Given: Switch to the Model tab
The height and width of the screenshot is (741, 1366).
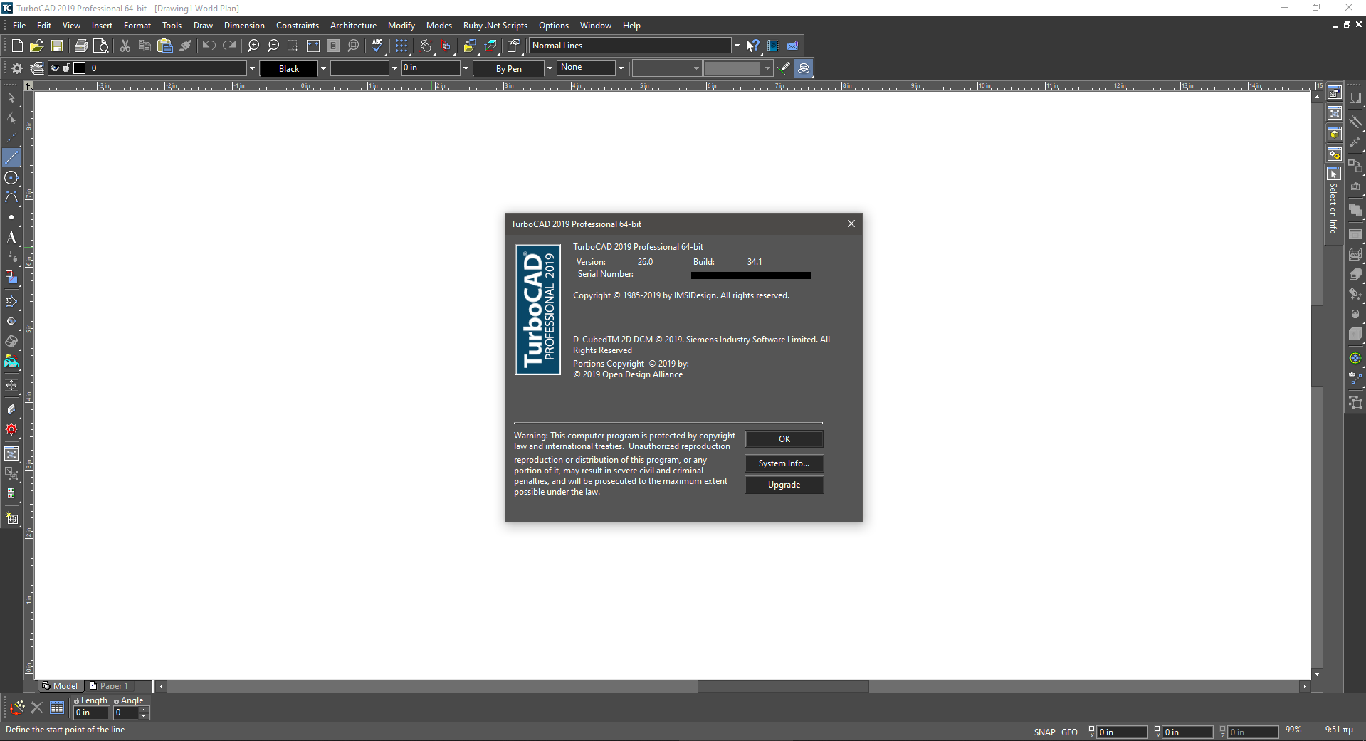Looking at the screenshot, I should point(61,686).
